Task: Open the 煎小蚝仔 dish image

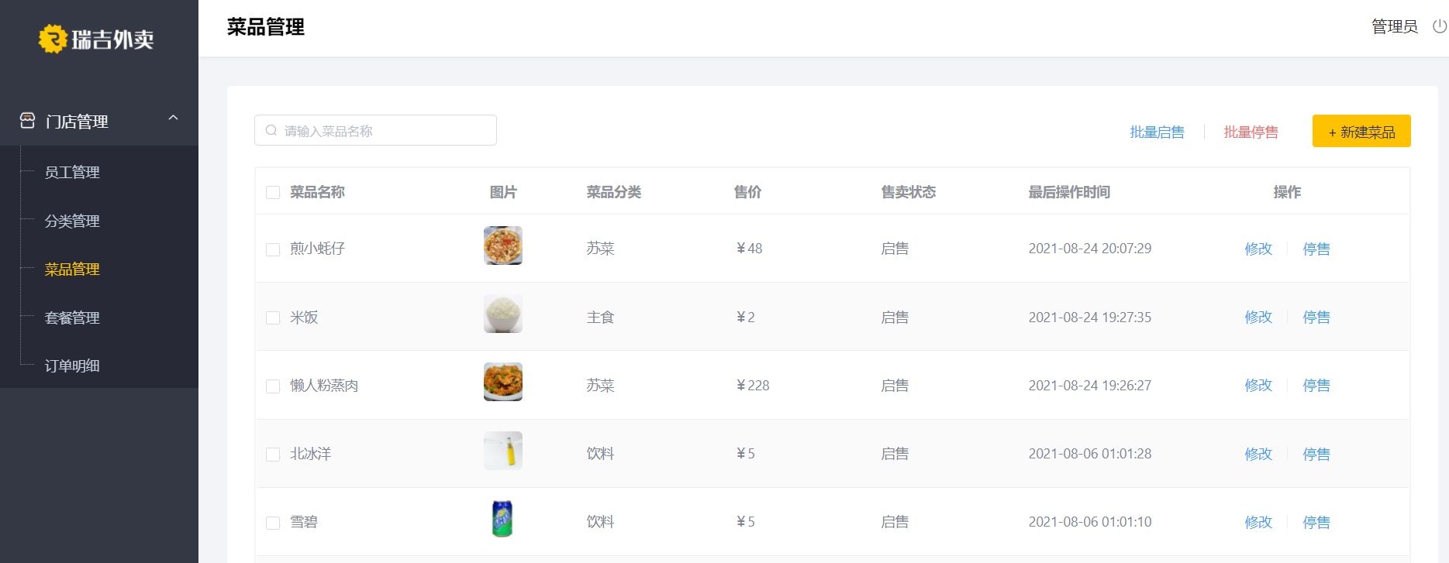Action: (502, 245)
